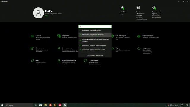The height and width of the screenshot is (107, 190).
Task: Click Показать все результаты
Action: pyautogui.click(x=95, y=56)
